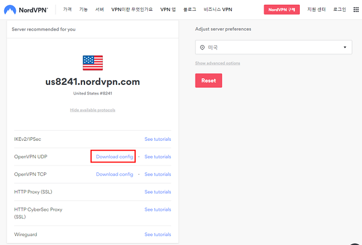Open the 블로그 menu item
Screen dimensions: 362x245
pyautogui.click(x=189, y=10)
